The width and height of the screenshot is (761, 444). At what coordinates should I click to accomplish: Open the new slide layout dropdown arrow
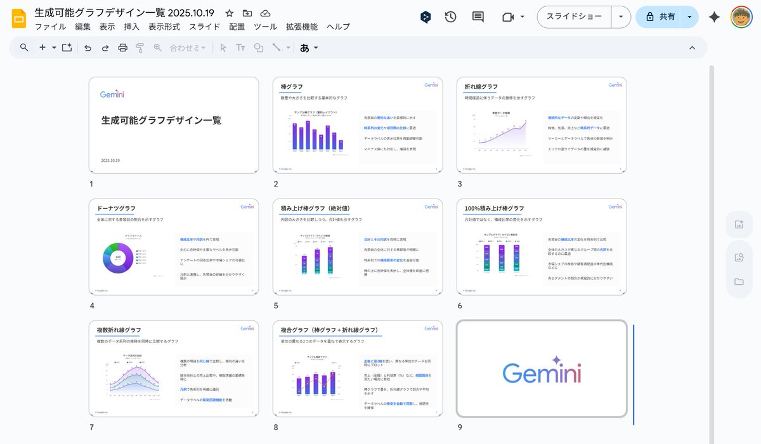[x=54, y=48]
